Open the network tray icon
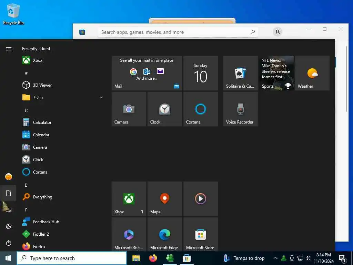 (x=300, y=258)
